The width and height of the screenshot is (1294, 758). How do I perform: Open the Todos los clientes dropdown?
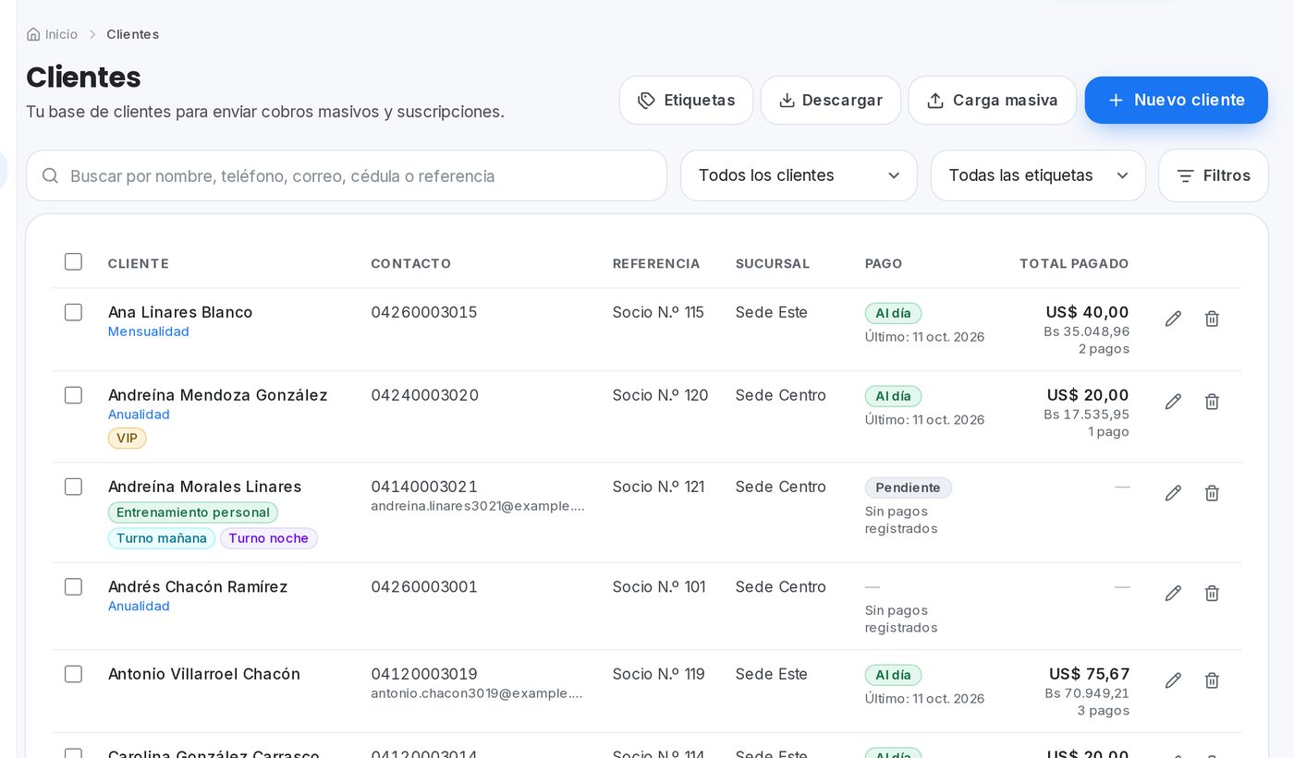click(x=799, y=175)
